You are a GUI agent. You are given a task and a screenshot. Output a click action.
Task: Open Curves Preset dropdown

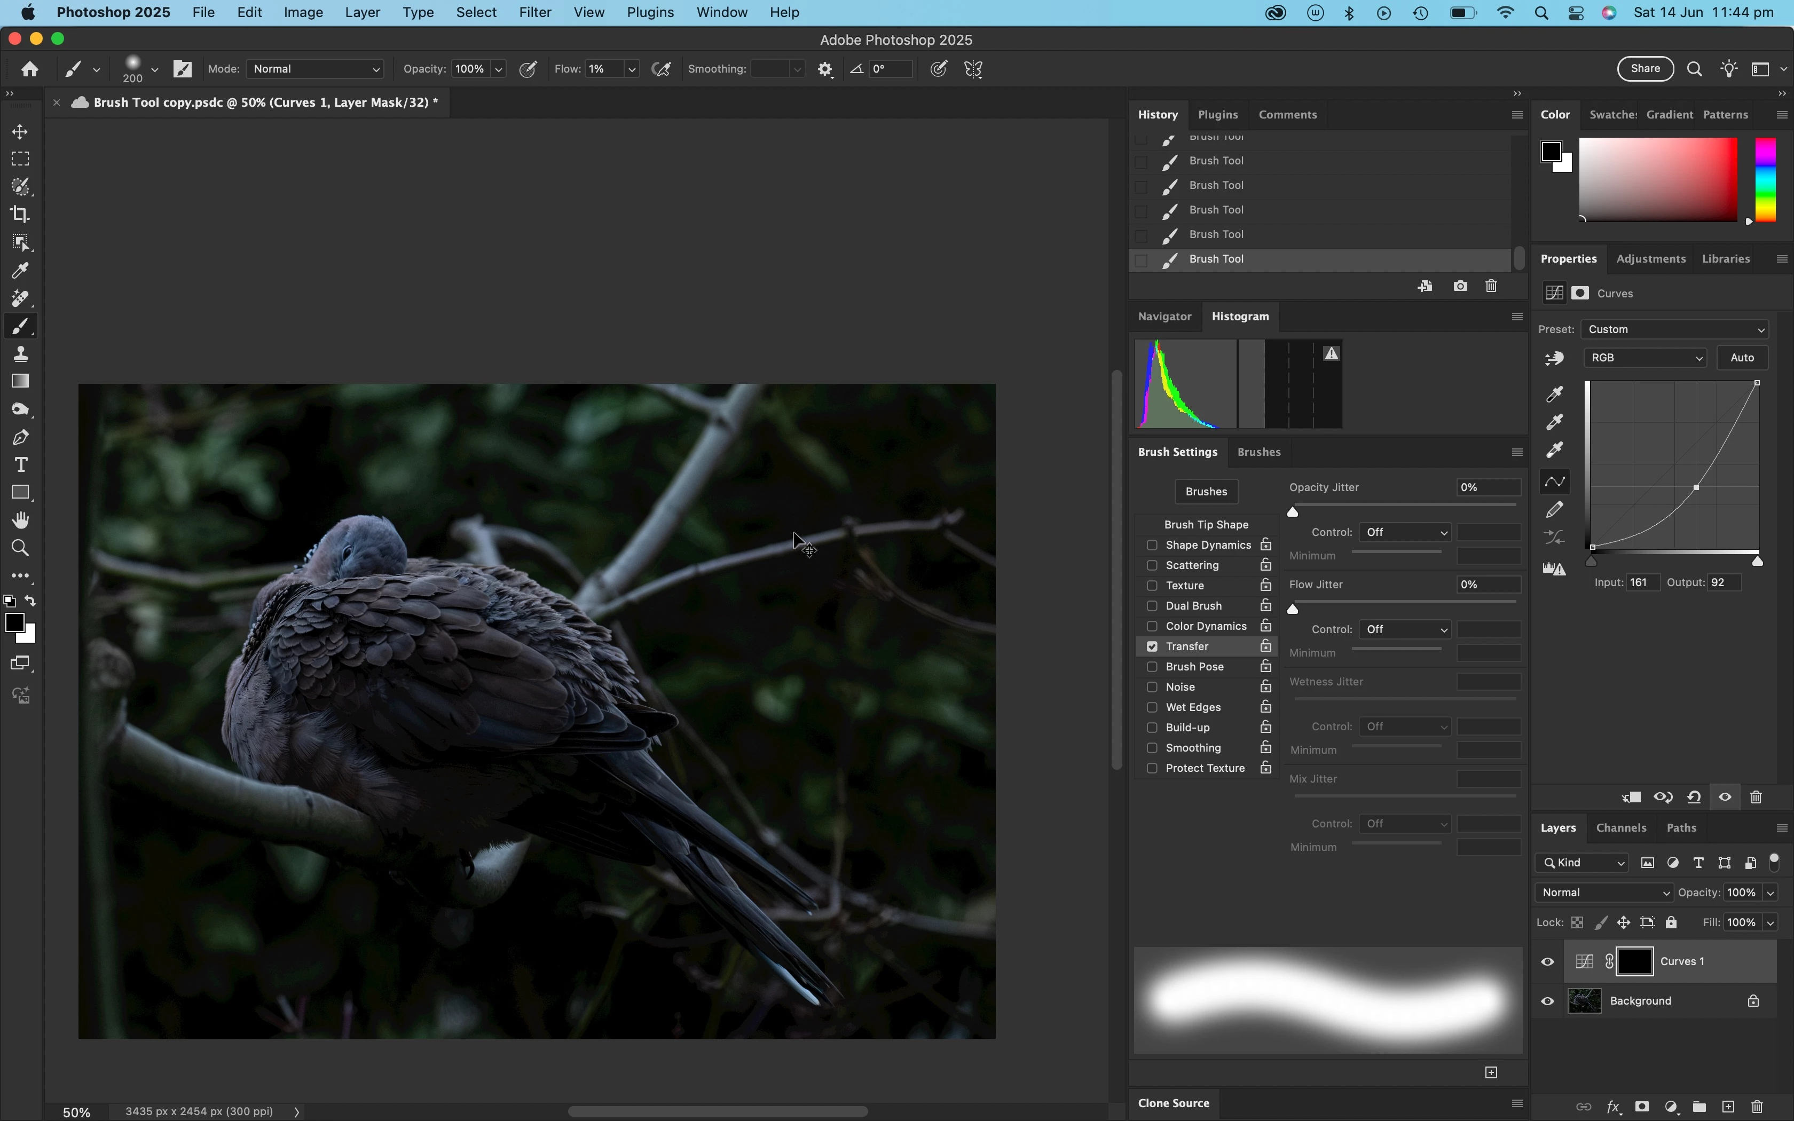(1674, 329)
